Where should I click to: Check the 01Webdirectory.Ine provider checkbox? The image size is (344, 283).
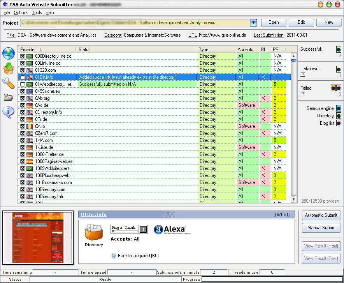click(x=23, y=84)
